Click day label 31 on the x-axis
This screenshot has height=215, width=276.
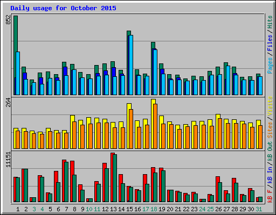tap(259, 209)
